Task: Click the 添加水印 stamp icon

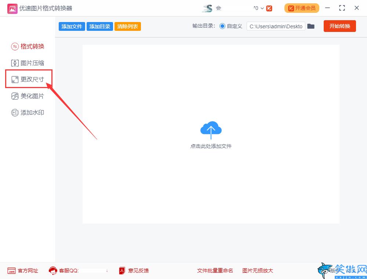Action: point(15,113)
